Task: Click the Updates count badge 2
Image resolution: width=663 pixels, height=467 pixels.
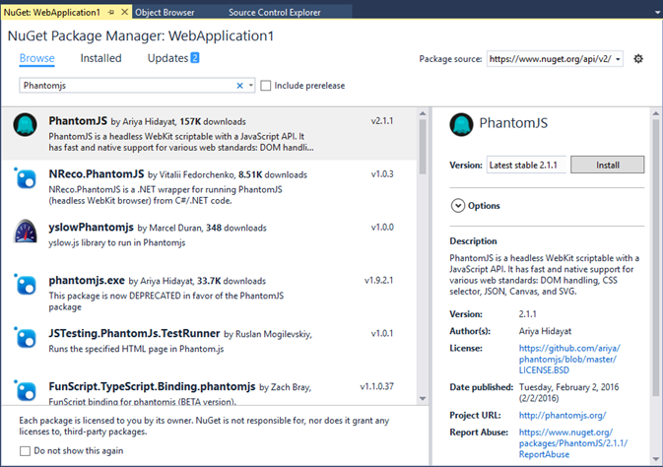Action: click(x=194, y=57)
